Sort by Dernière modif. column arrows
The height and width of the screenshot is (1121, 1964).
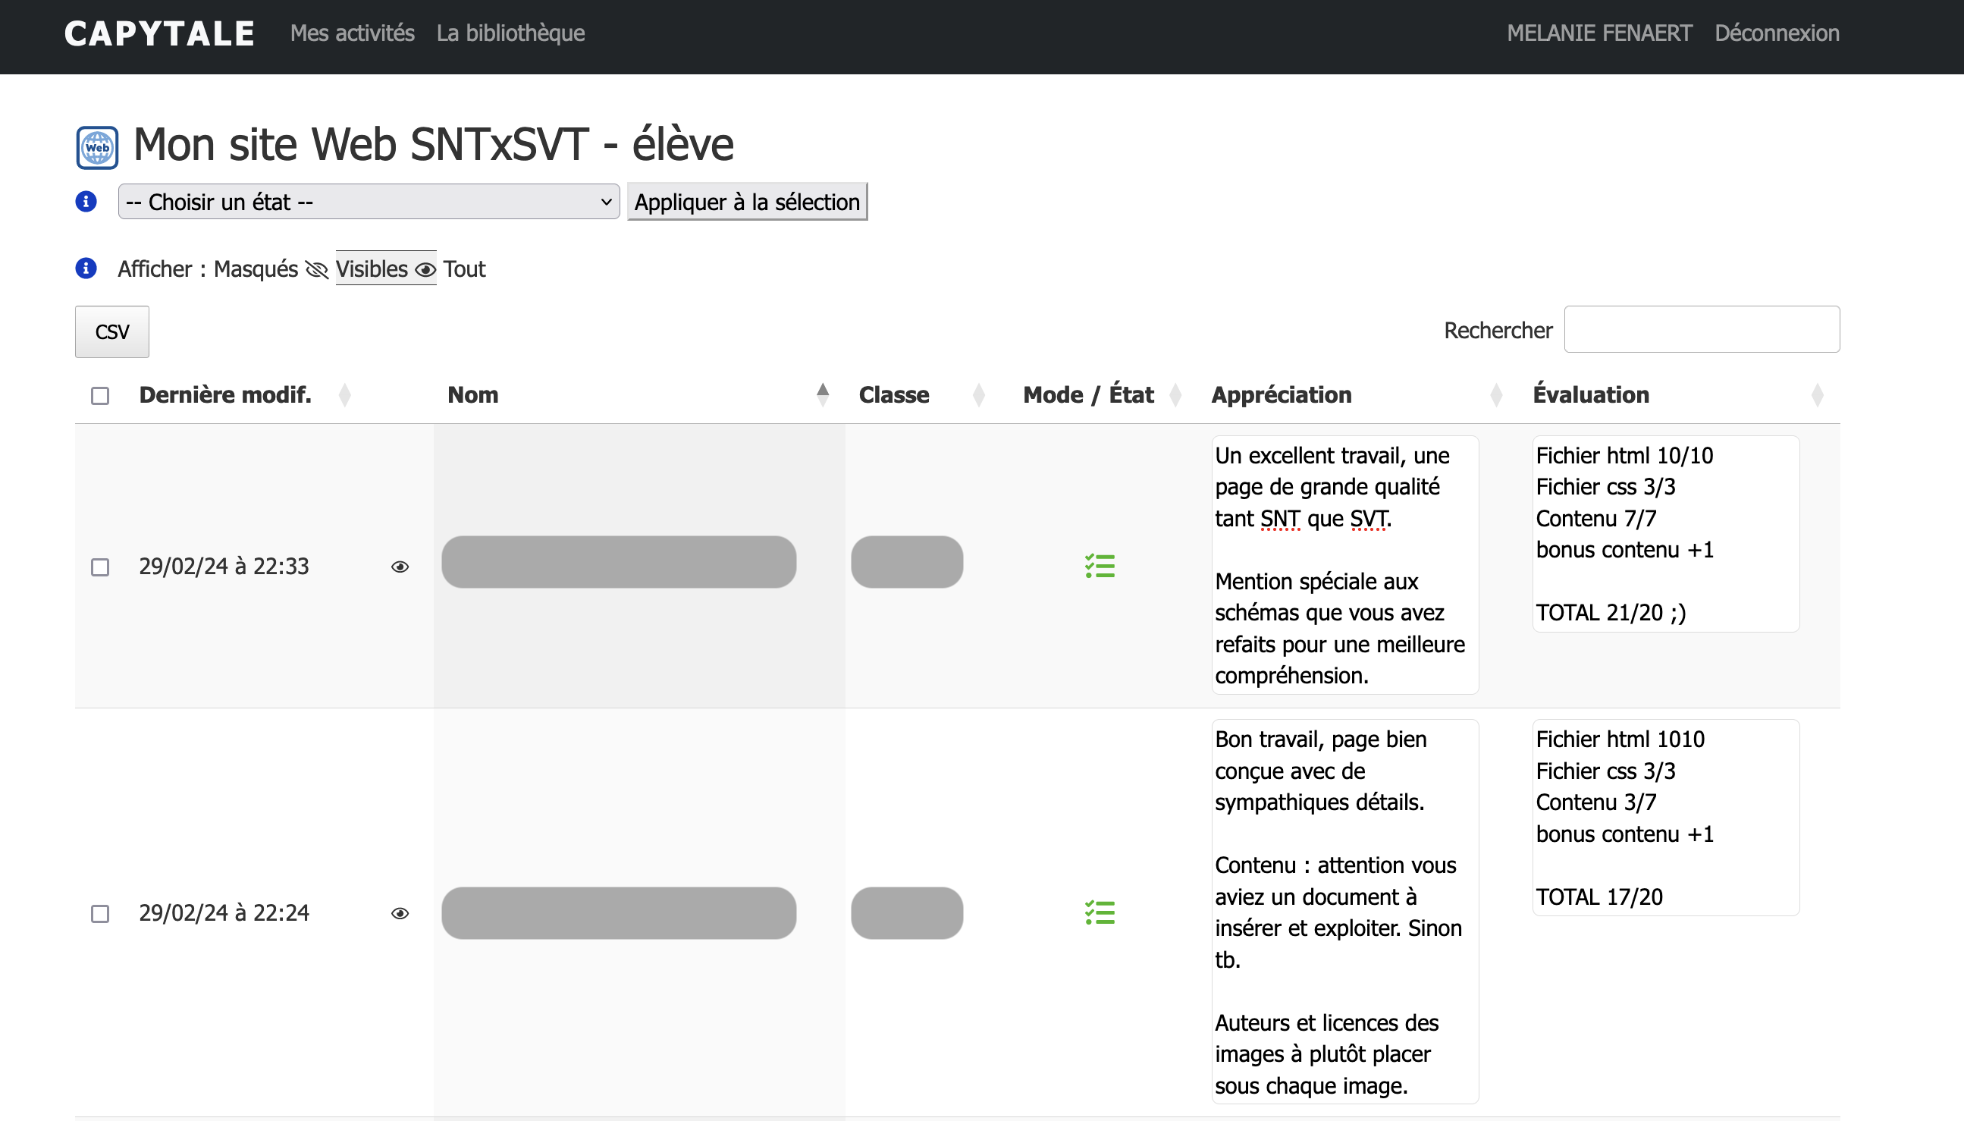pyautogui.click(x=345, y=395)
